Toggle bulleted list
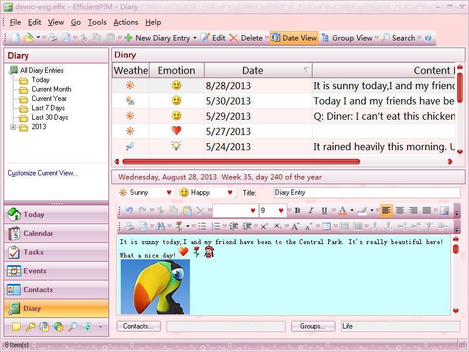 click(202, 226)
